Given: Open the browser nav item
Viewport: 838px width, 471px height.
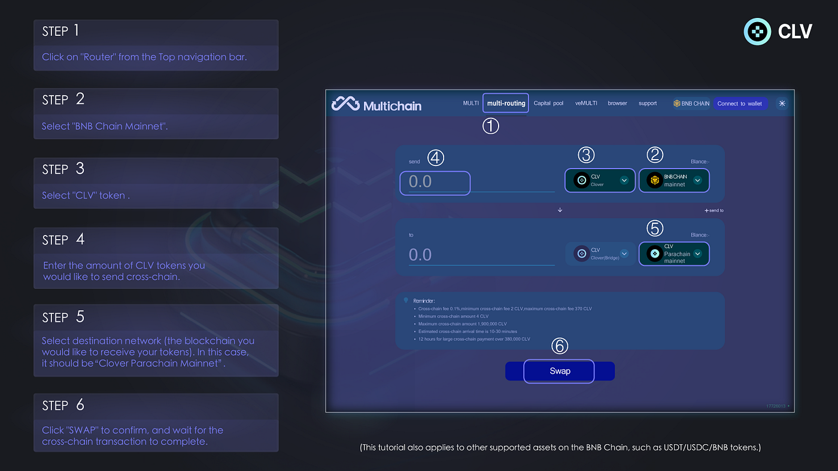Looking at the screenshot, I should coord(617,103).
